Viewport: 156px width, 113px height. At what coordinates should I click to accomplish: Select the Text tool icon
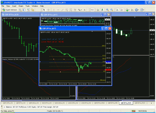[75, 10]
